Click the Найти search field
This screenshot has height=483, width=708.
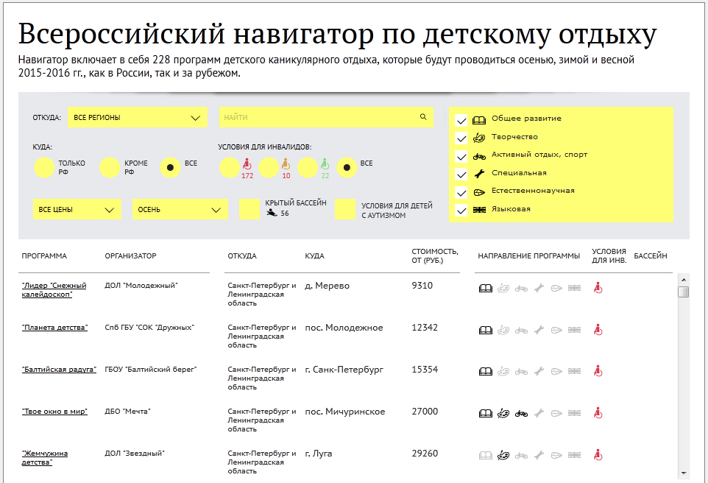[326, 118]
